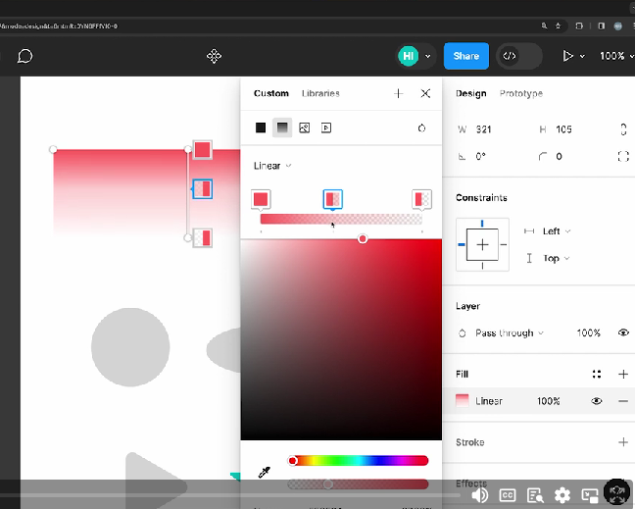Screen dimensions: 635x509
Task: Open the video transcript search icon
Action: point(535,495)
